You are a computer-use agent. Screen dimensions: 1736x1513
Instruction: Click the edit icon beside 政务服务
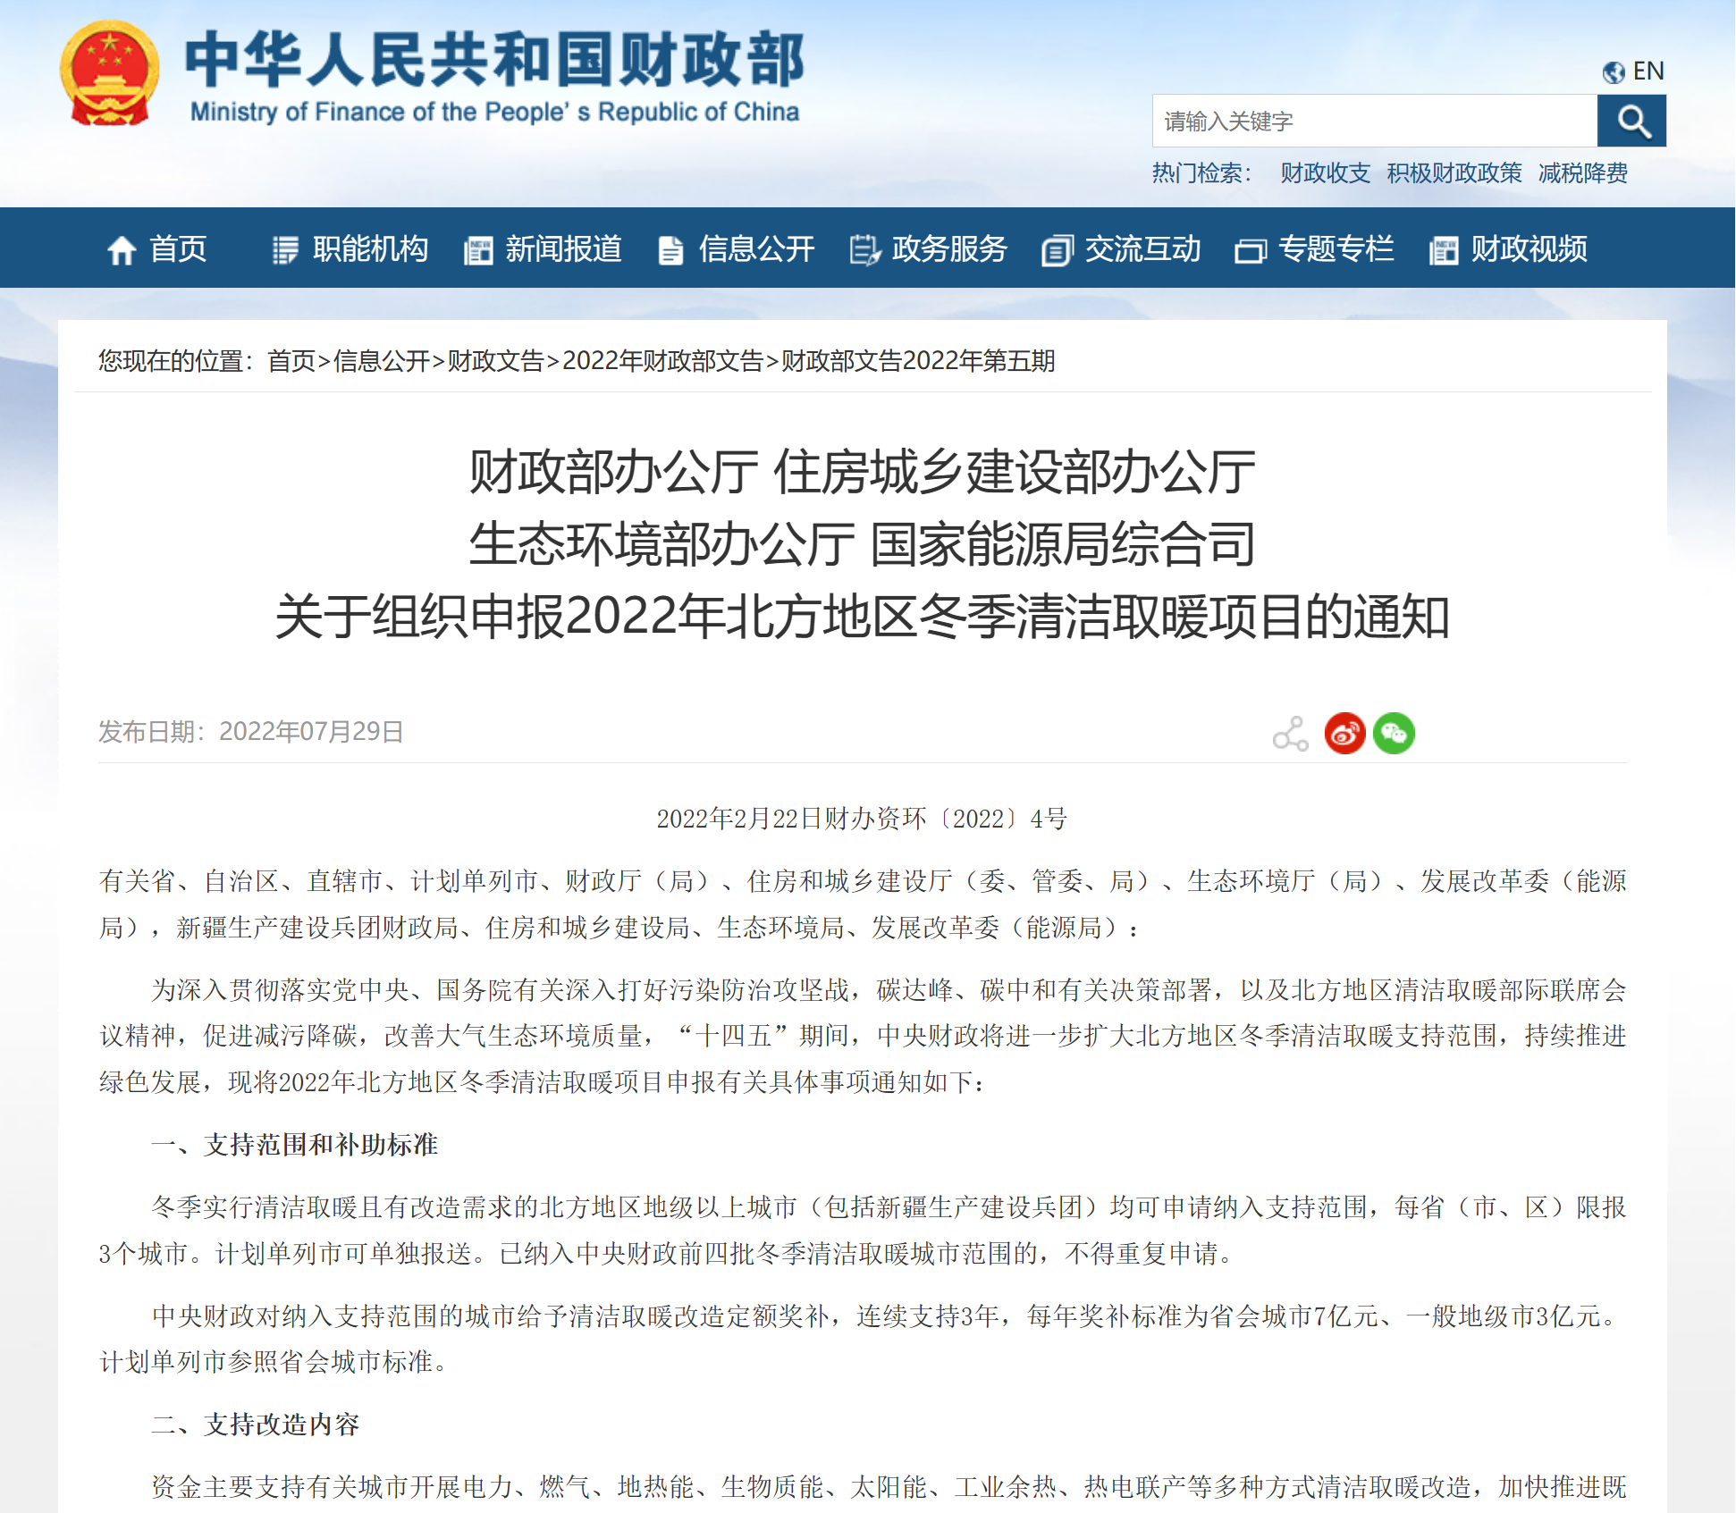(x=864, y=250)
